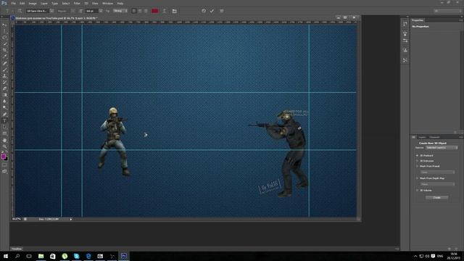
Task: Click the Create button in 3D panel
Action: (436, 198)
